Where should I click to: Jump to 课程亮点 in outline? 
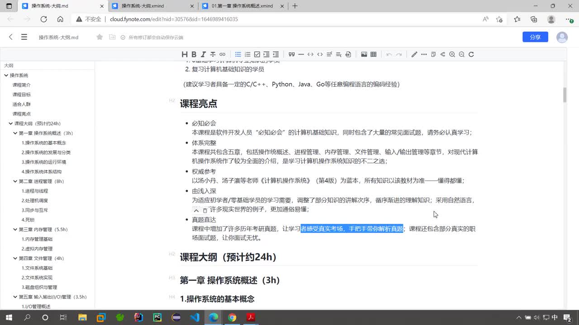coord(22,114)
